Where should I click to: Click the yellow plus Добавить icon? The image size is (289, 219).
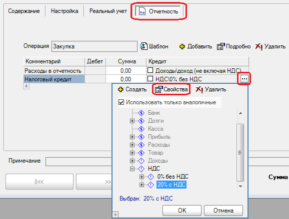(x=182, y=46)
